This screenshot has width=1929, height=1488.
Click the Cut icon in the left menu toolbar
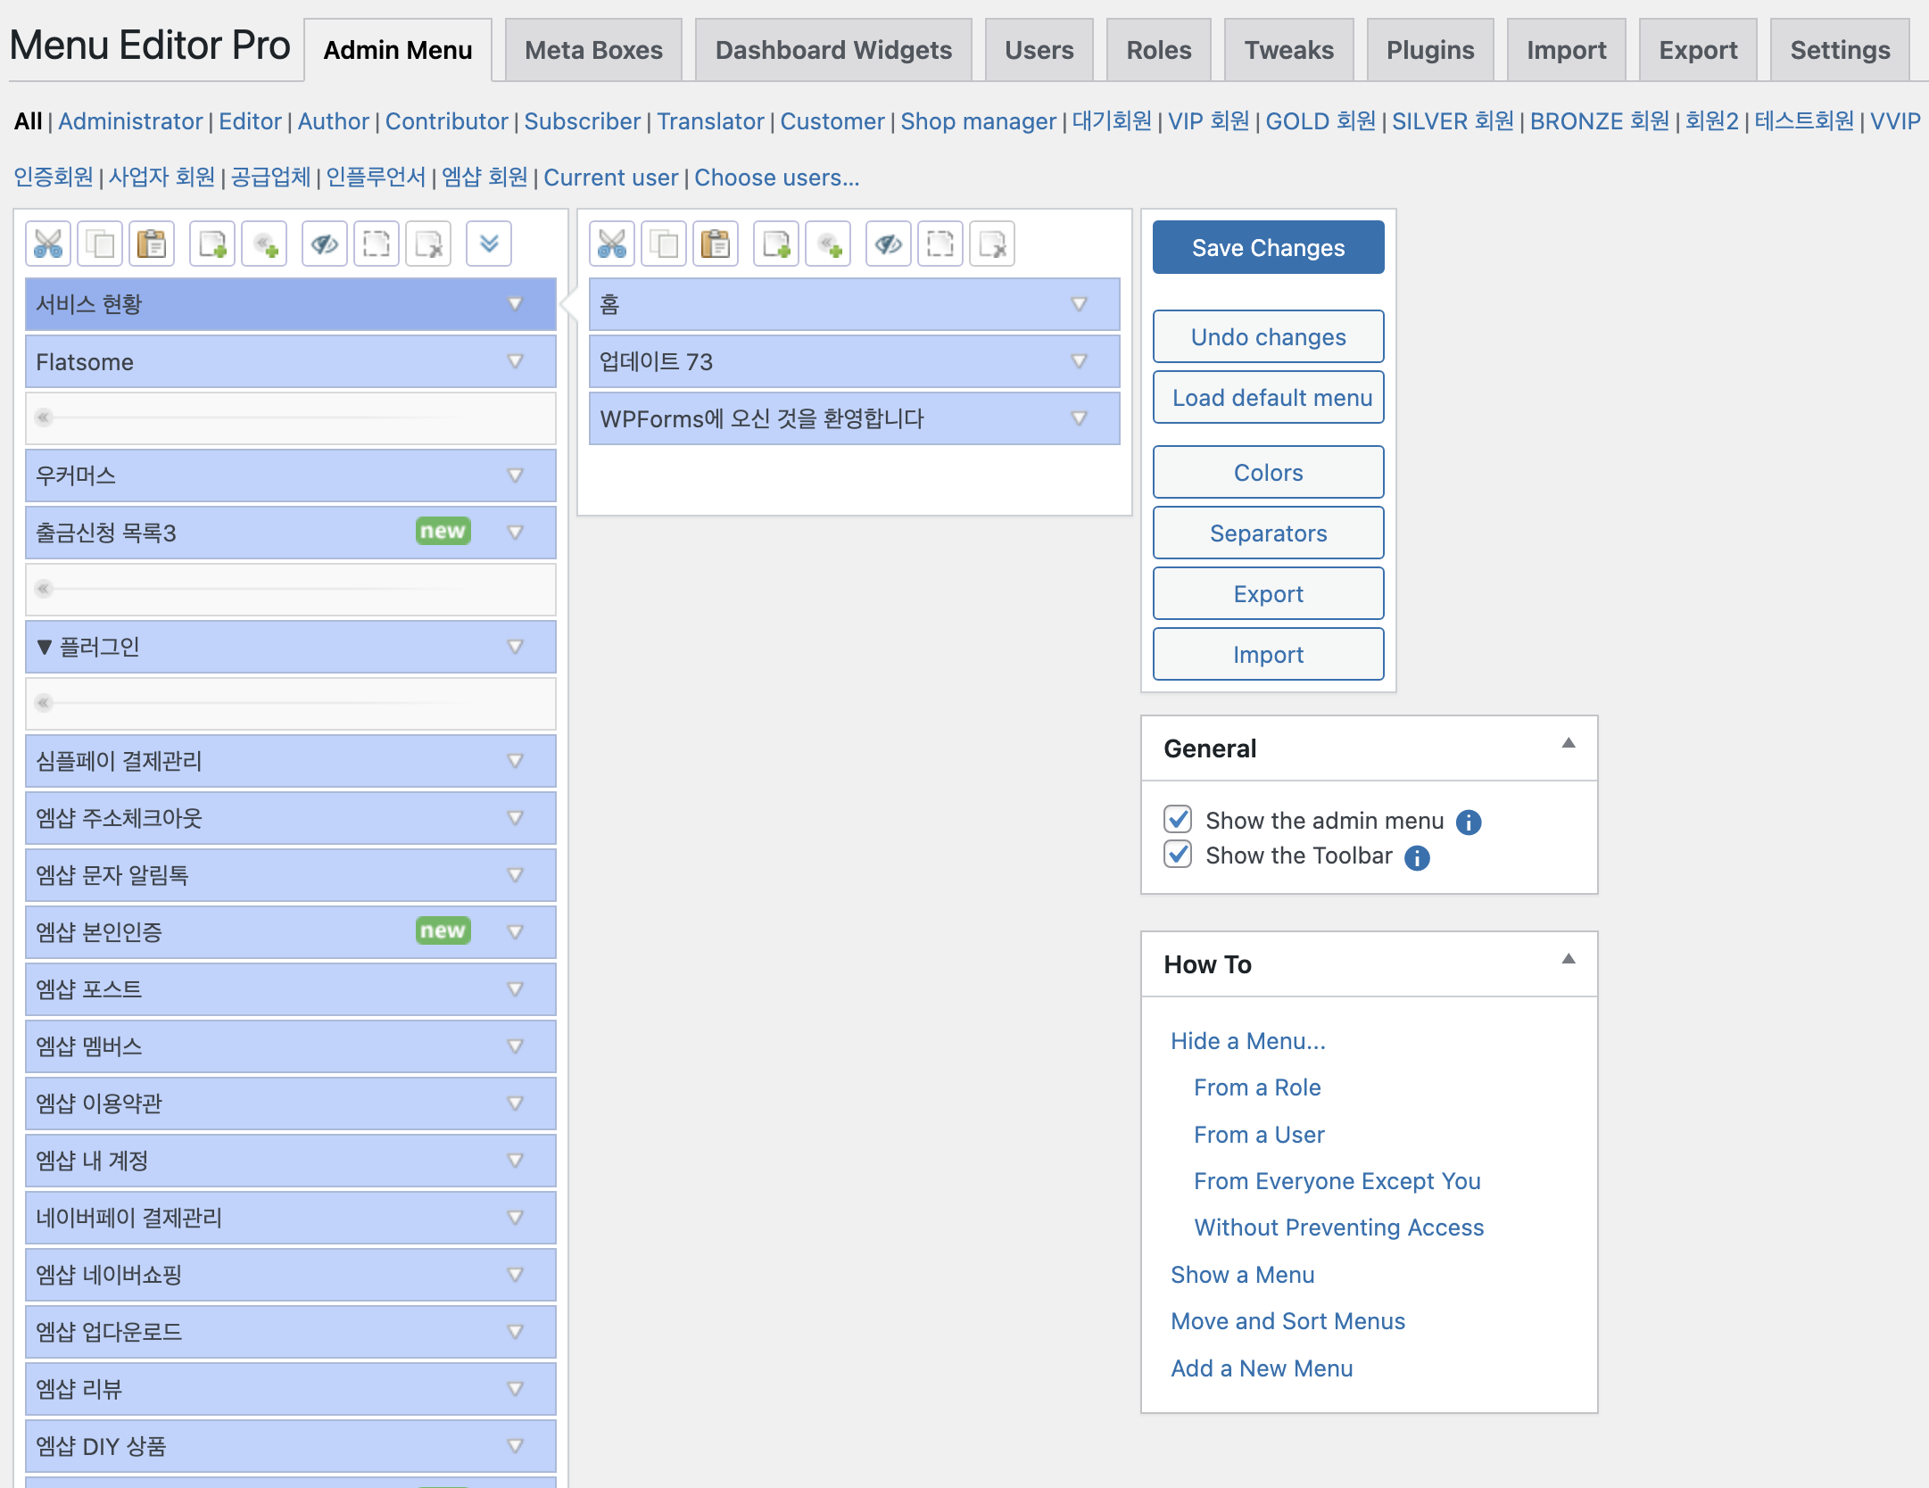[48, 244]
